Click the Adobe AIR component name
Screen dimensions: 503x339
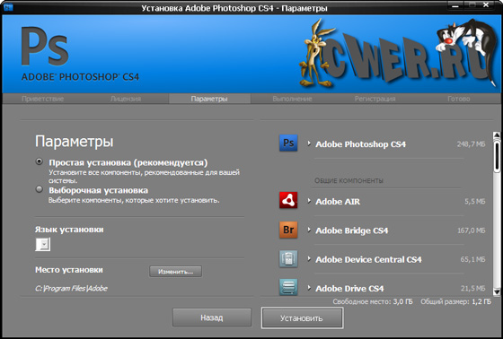tap(338, 202)
